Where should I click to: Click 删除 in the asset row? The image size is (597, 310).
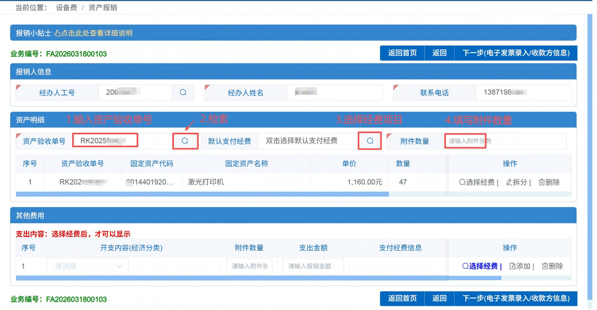pos(550,182)
